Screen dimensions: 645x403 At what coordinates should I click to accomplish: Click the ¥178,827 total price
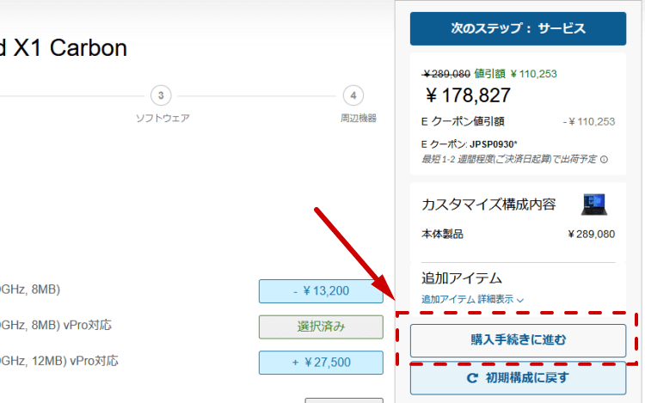(x=468, y=95)
